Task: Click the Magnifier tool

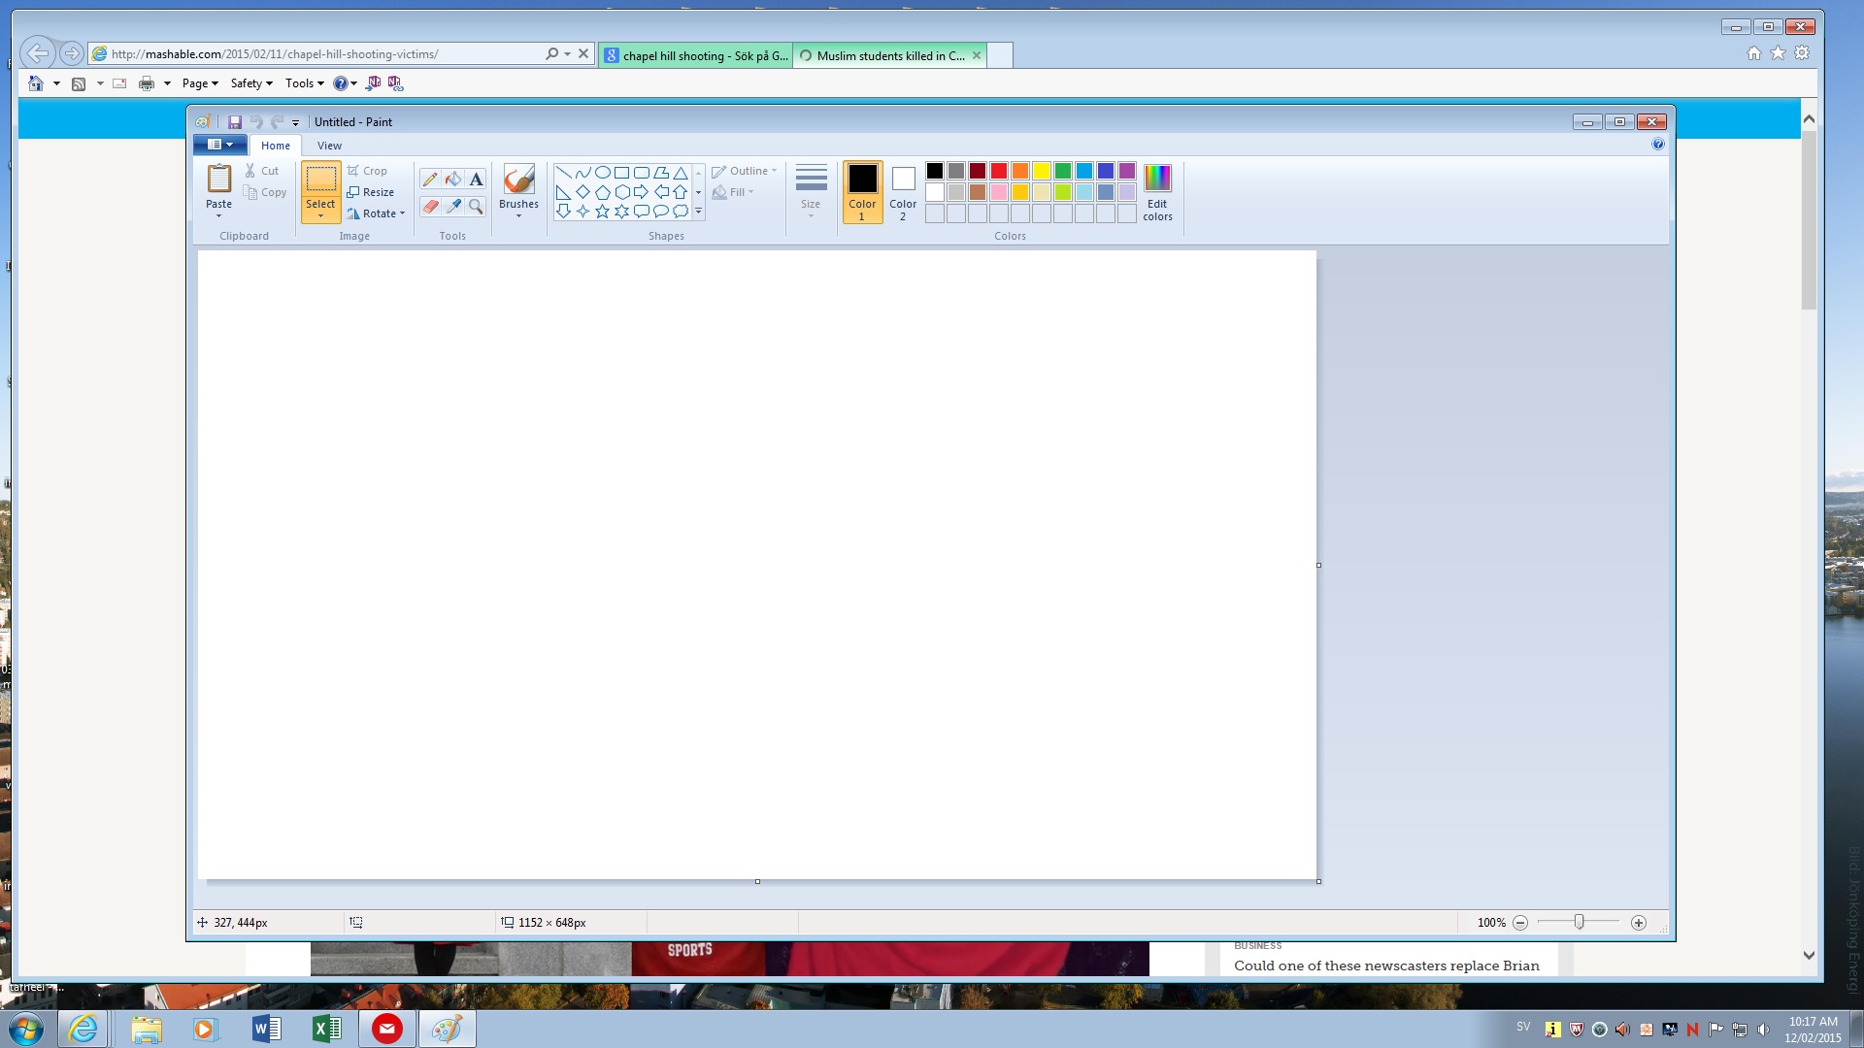Action: pyautogui.click(x=476, y=206)
